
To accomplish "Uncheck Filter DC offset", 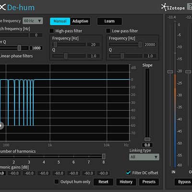I will (x=129, y=173).
